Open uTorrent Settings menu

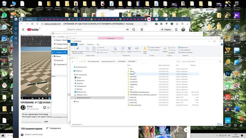pos(61,36)
